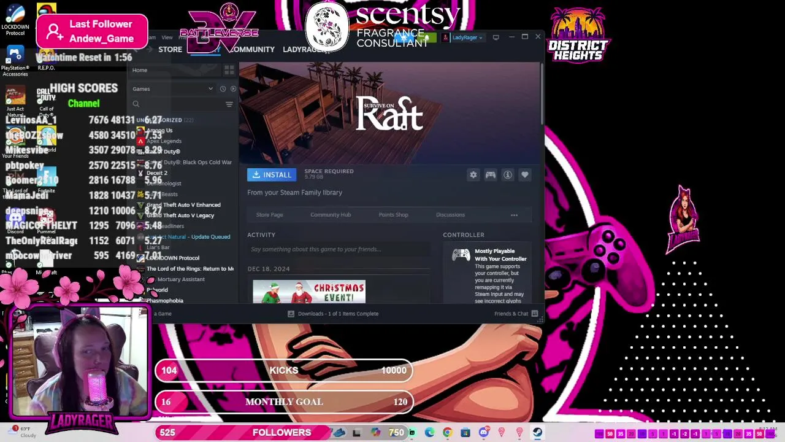Open Microsoft Store from the taskbar

[x=465, y=433]
